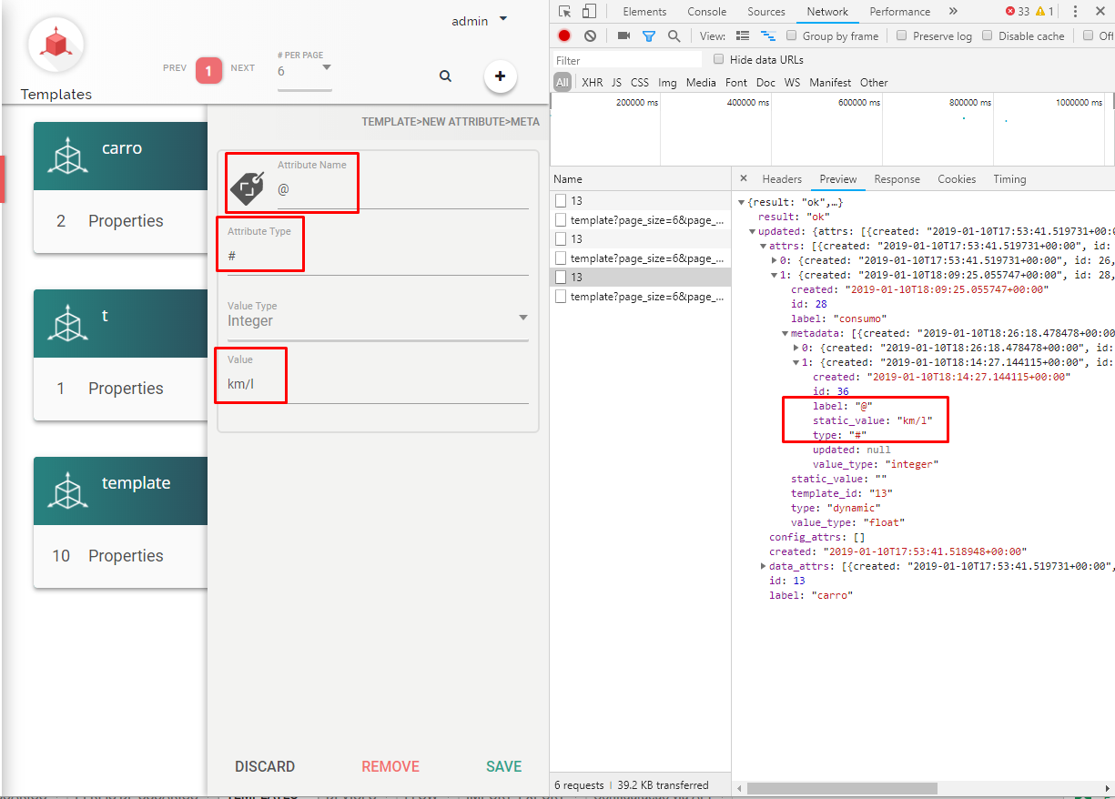The image size is (1115, 799).
Task: Enable the Disable cache checkbox
Action: pos(988,36)
